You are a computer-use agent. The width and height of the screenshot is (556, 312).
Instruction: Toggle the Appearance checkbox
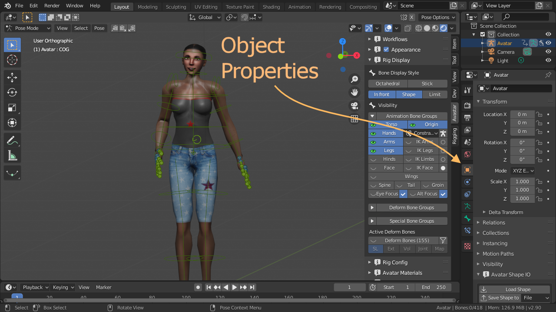pyautogui.click(x=386, y=49)
